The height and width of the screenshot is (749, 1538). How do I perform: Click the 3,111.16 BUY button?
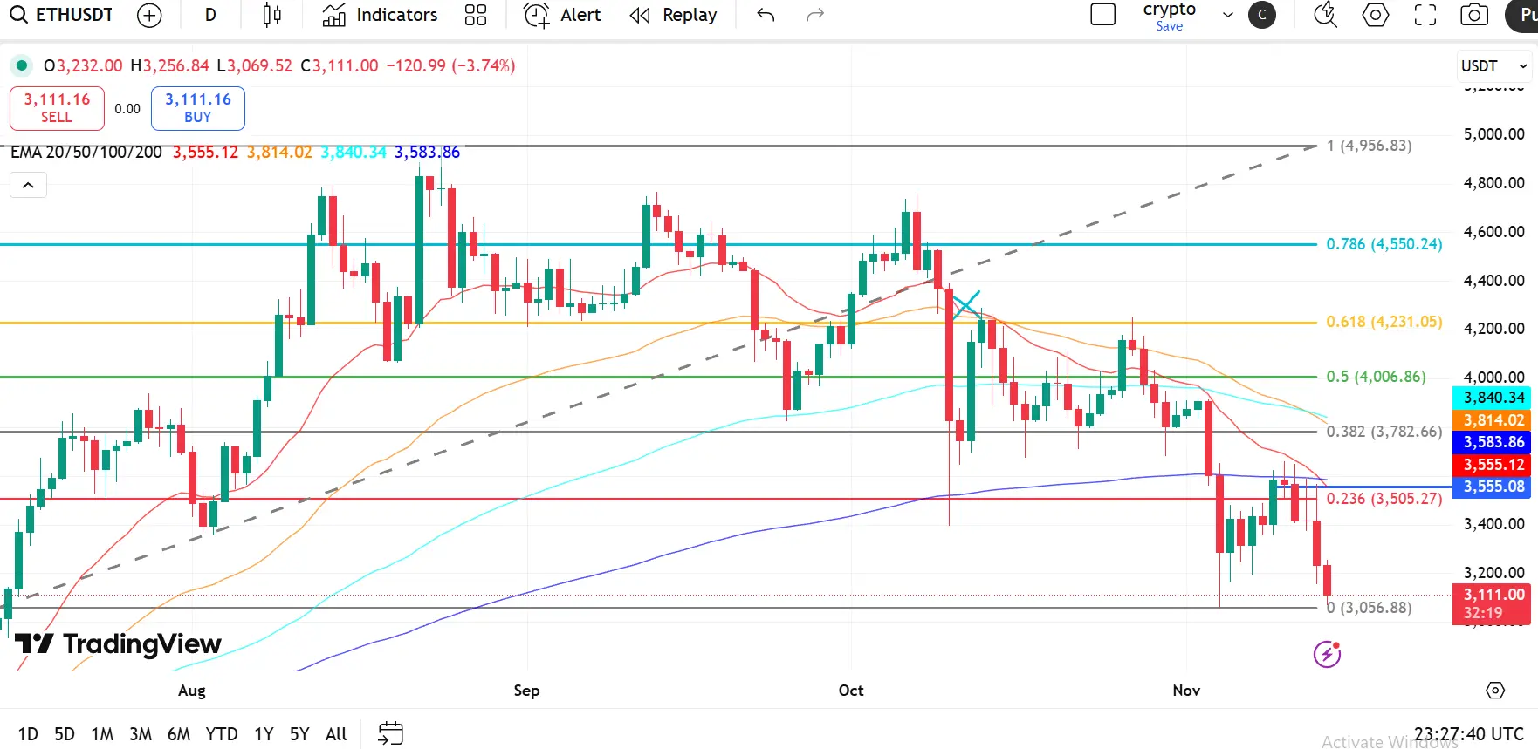click(198, 108)
